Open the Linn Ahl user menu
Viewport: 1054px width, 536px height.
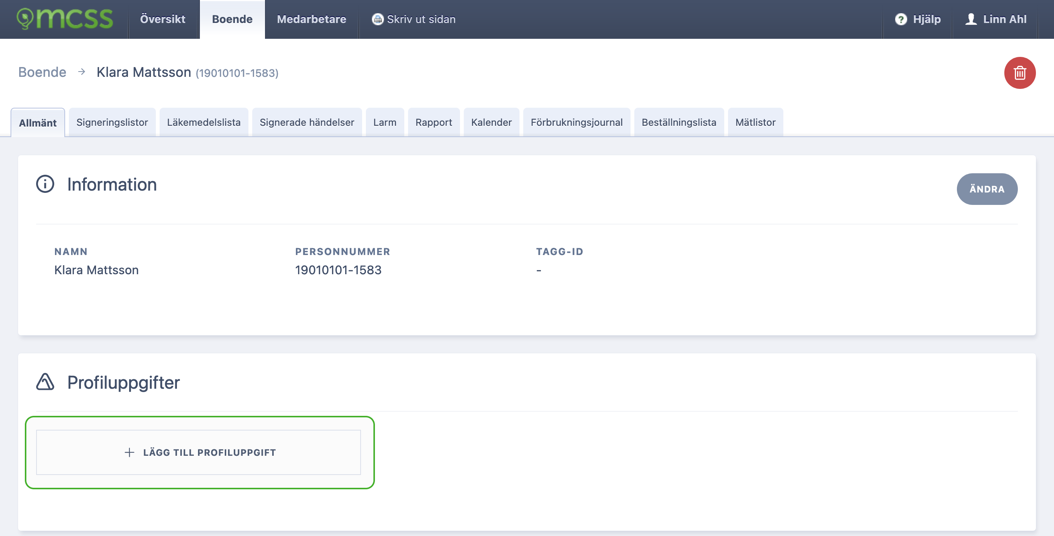1004,19
